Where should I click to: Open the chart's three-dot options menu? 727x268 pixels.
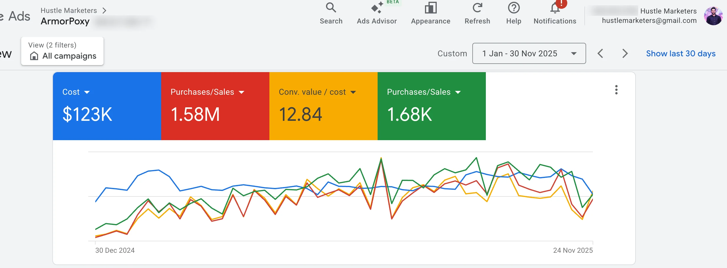(616, 90)
